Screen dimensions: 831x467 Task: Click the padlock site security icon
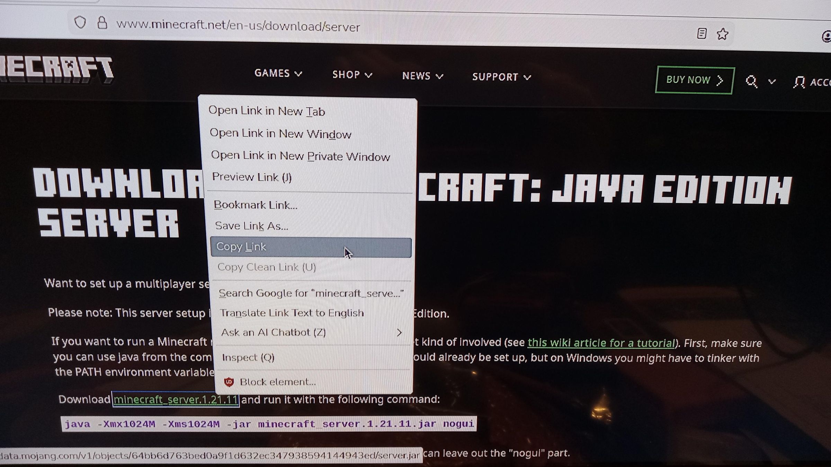pos(102,23)
